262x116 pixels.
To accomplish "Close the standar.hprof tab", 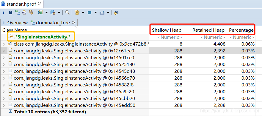I will coord(40,4).
